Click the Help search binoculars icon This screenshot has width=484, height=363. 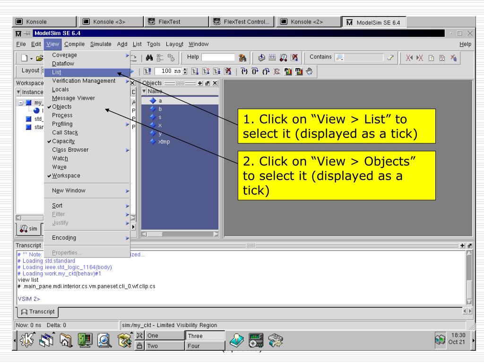(242, 58)
